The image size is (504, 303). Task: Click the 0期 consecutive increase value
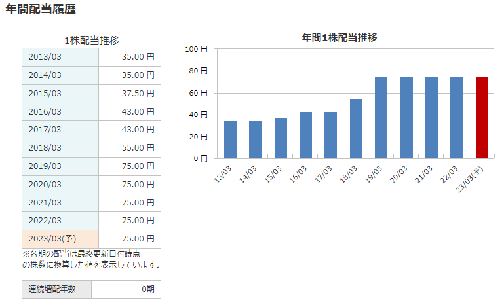pos(148,289)
